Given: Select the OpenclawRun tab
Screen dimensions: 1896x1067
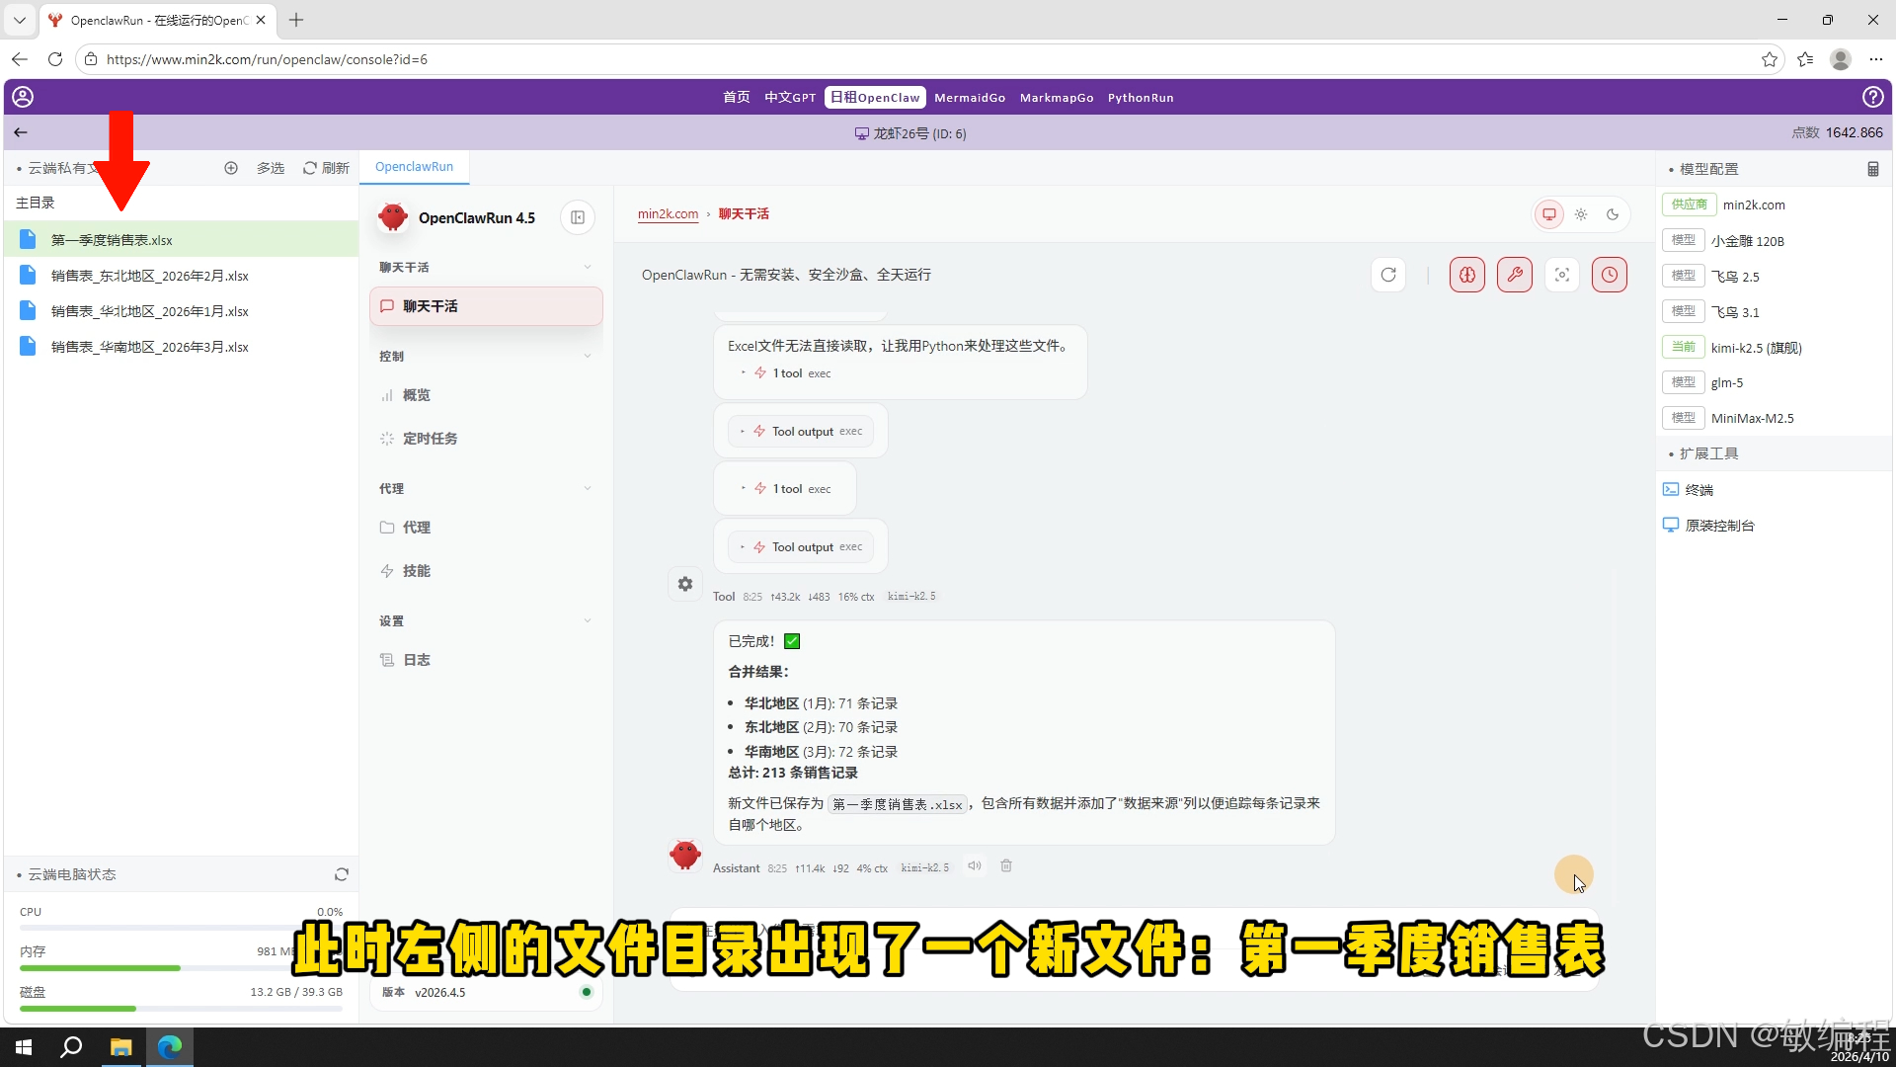Looking at the screenshot, I should coord(414,166).
